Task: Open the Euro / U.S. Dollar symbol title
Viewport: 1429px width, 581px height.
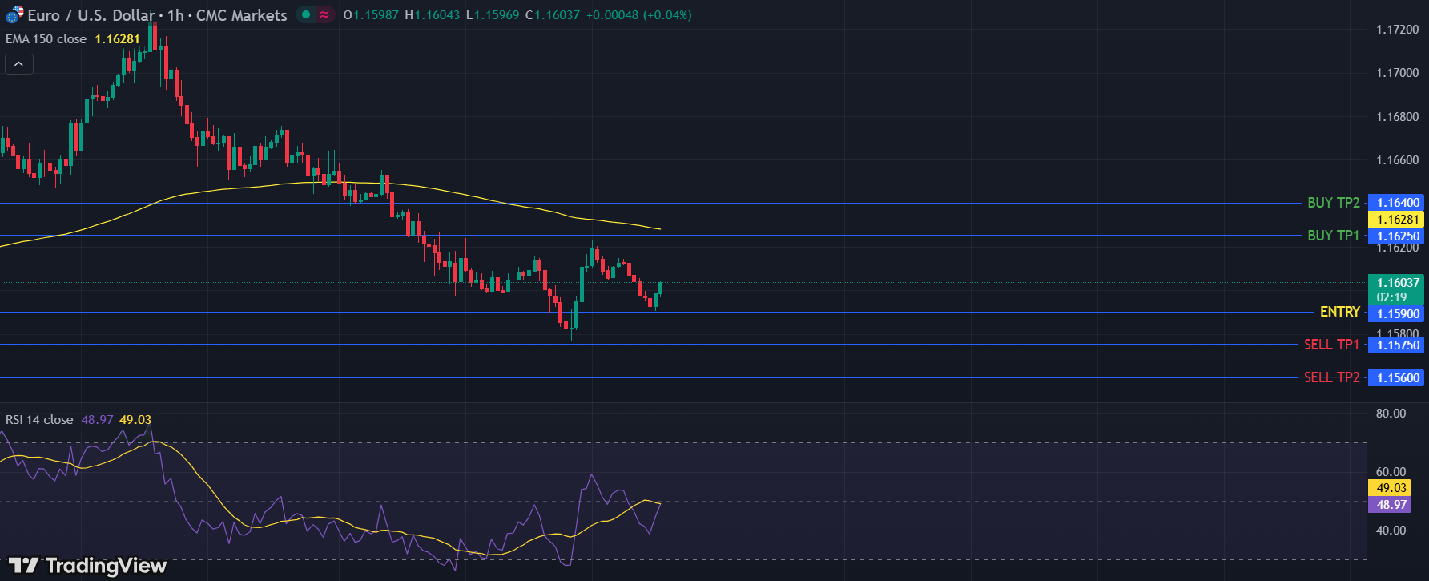Action: 91,15
